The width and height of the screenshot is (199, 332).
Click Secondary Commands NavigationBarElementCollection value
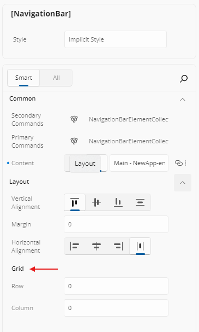click(x=129, y=119)
